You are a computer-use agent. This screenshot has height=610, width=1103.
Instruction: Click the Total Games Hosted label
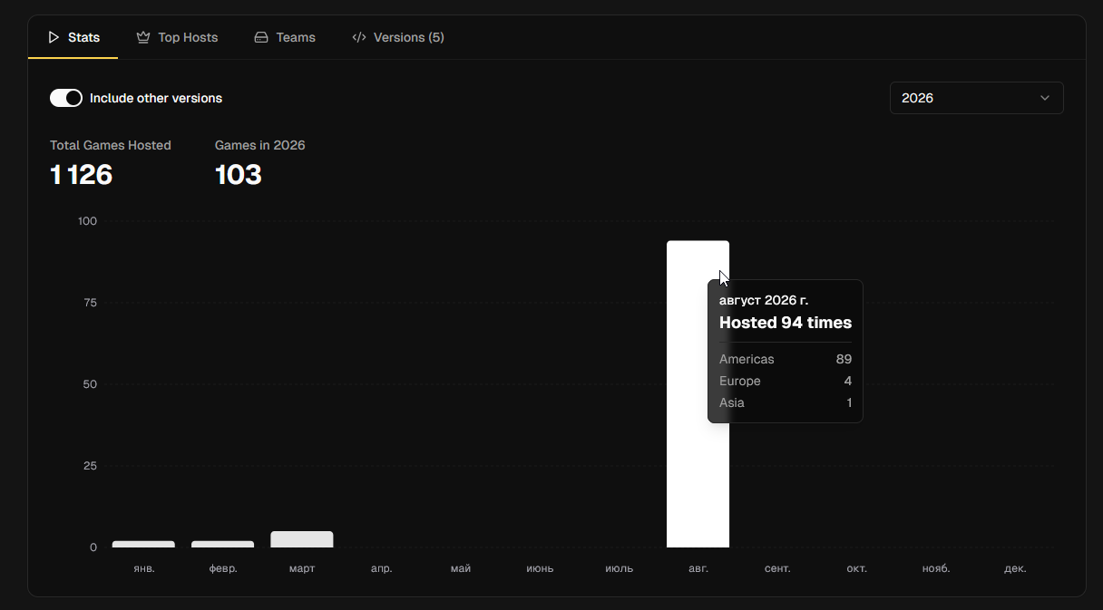(x=111, y=145)
